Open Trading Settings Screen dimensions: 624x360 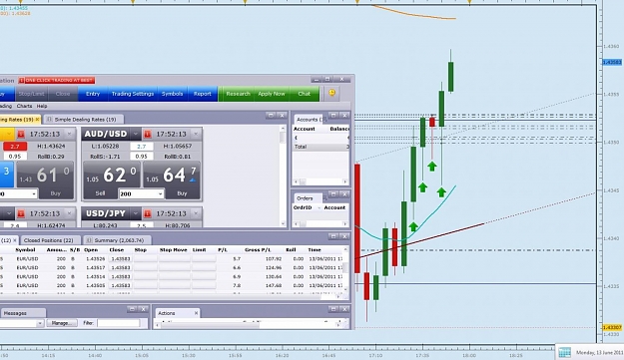pos(133,94)
